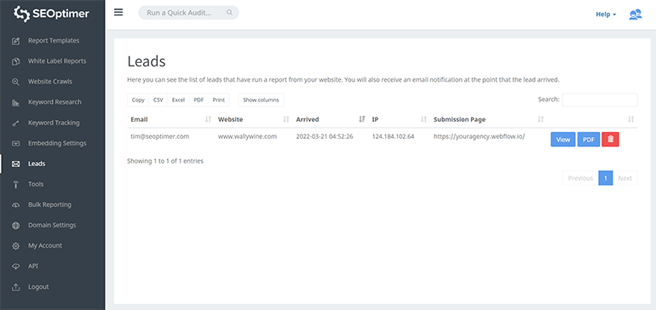Click the Next pagination button

click(625, 178)
